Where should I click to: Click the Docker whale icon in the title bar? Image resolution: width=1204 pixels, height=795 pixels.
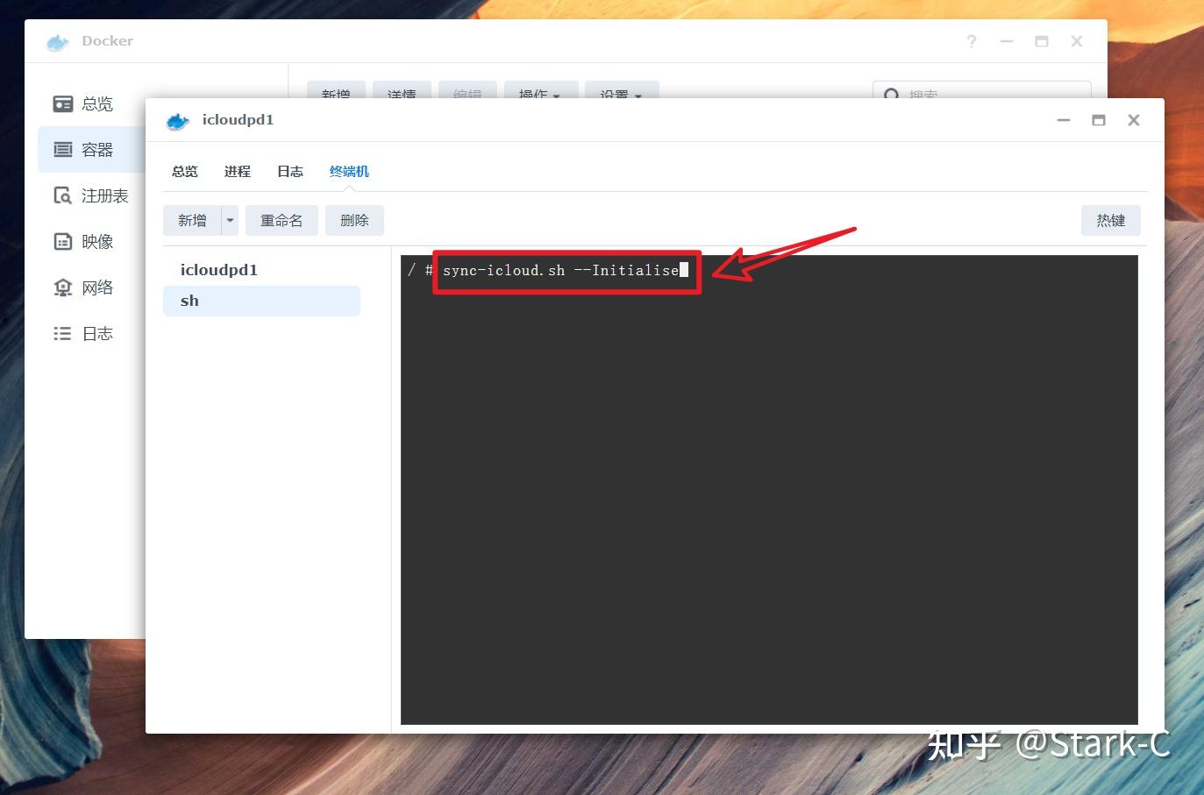56,41
